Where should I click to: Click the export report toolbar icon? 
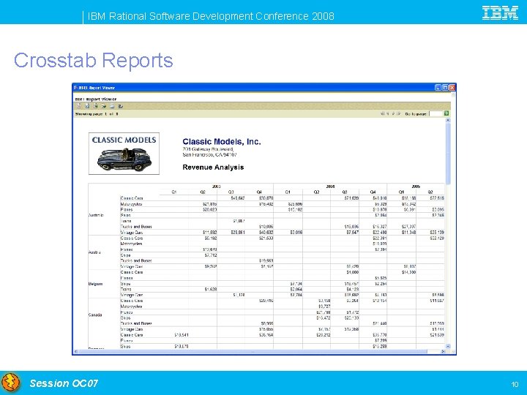click(104, 106)
